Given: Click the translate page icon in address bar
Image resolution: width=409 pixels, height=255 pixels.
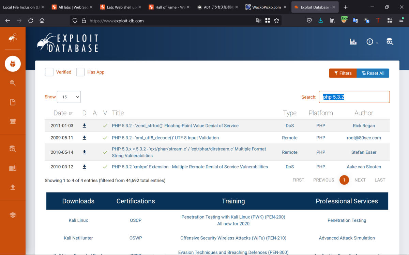Looking at the screenshot, I should click(x=259, y=21).
